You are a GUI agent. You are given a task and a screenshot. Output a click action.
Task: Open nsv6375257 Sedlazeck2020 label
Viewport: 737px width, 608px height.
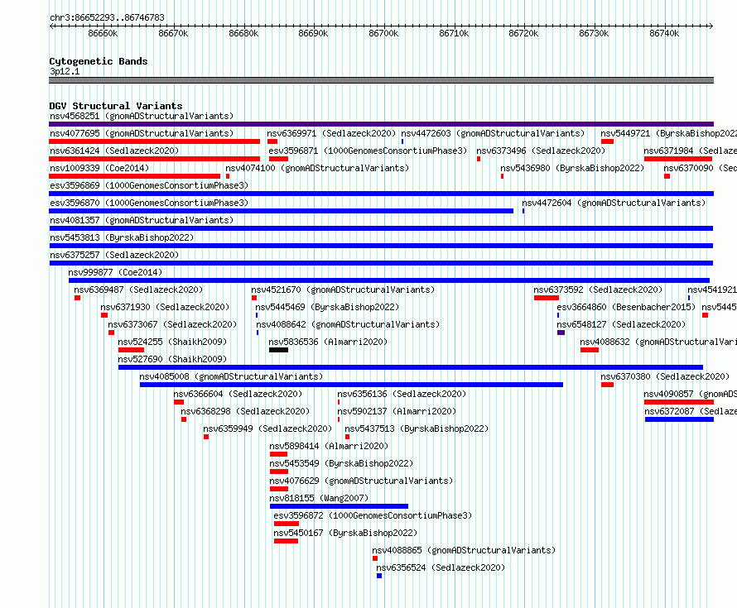[x=114, y=255]
